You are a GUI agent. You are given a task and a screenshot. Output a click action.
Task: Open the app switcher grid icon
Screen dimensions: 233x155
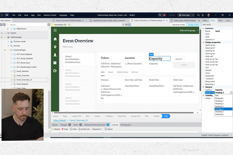pyautogui.click(x=2, y=15)
